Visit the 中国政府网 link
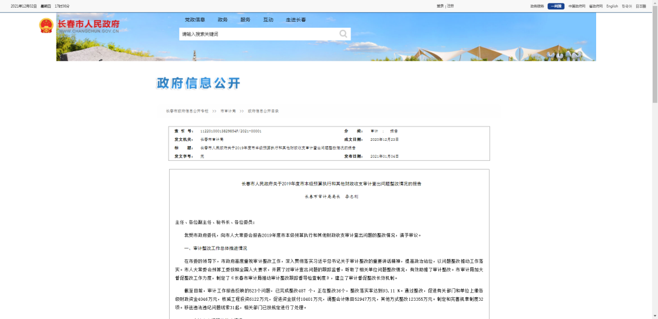 [x=576, y=6]
